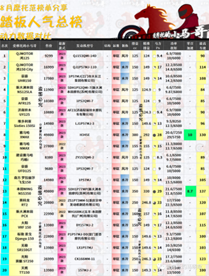Click the filled horsepower dot beside 29
Image resolution: width=209 pixels, height=276 pixels.
click(155, 192)
